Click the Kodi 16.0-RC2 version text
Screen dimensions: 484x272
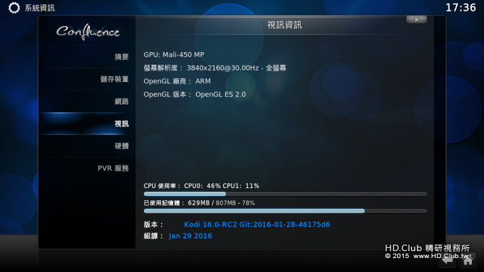coord(257,224)
